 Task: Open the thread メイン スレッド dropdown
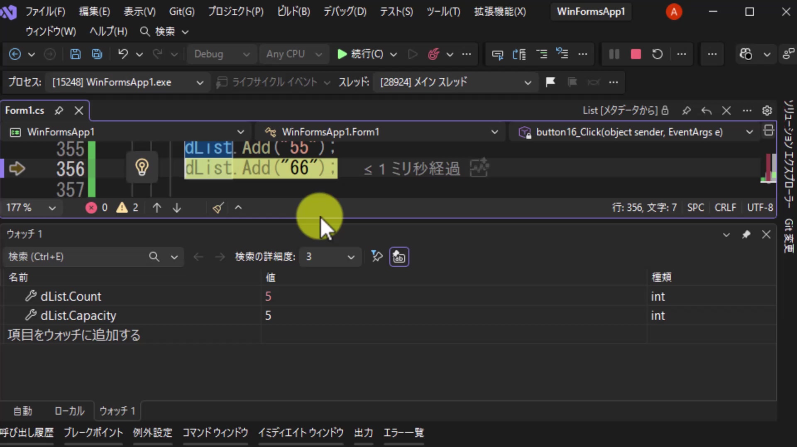(x=455, y=82)
